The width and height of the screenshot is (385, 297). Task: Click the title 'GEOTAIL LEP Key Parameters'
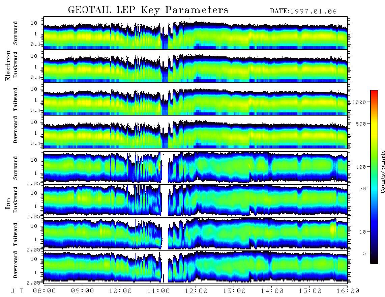tap(148, 10)
